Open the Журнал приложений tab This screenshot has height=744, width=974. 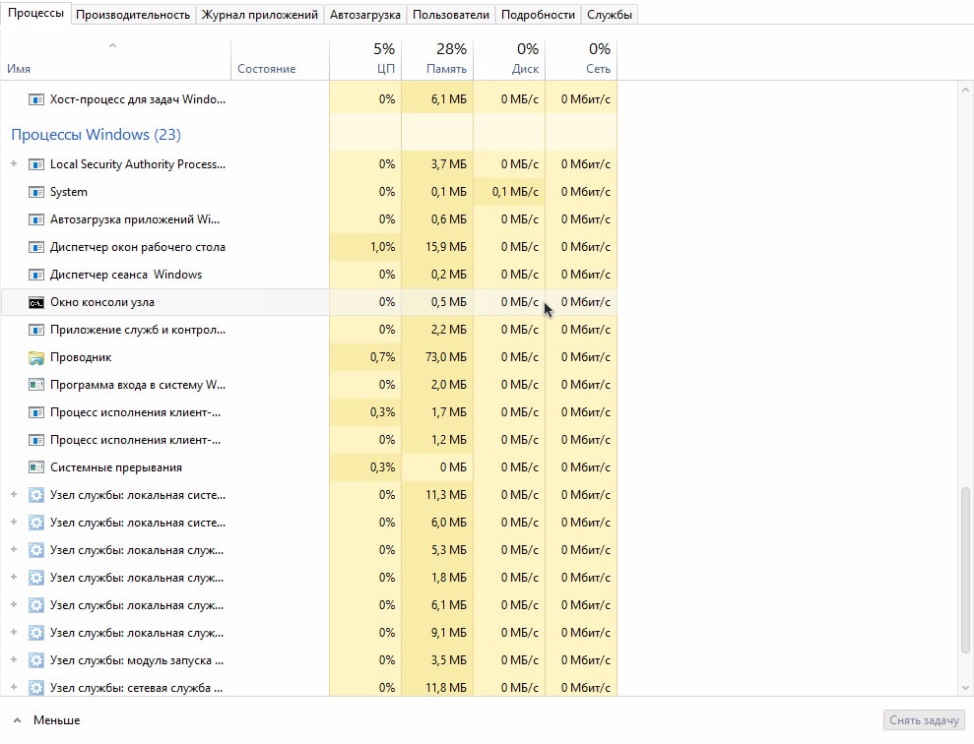click(x=260, y=15)
